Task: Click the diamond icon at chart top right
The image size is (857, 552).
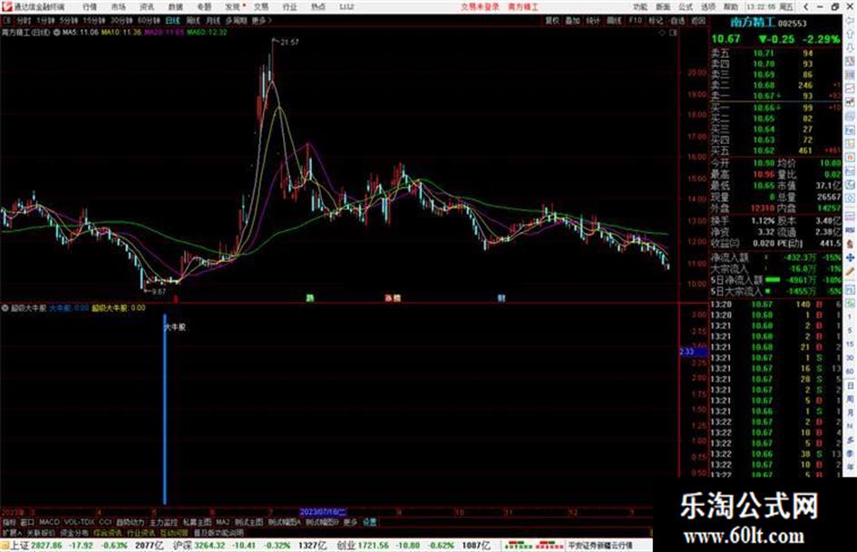Action: [x=662, y=33]
